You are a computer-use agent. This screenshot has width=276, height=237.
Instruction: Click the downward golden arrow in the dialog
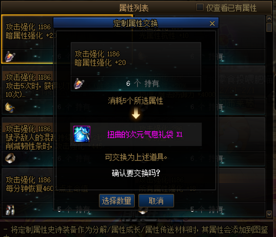click(x=136, y=114)
